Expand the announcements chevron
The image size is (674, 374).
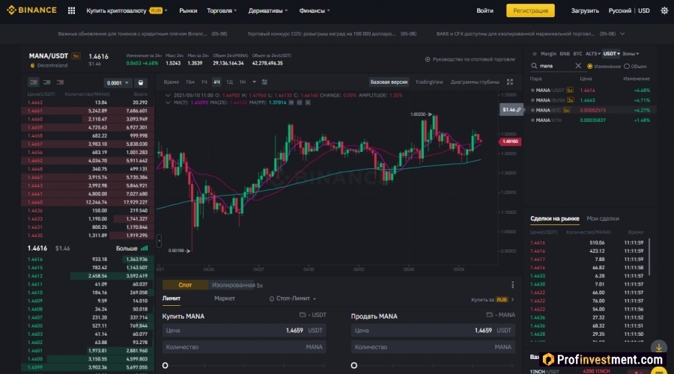(x=622, y=34)
